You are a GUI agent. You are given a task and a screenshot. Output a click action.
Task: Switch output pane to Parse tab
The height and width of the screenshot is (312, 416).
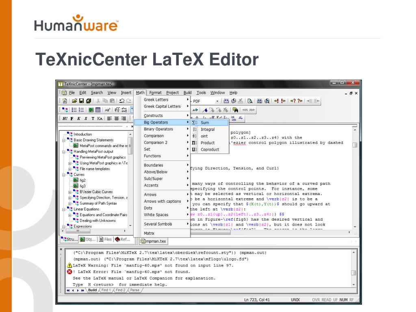coord(135,290)
